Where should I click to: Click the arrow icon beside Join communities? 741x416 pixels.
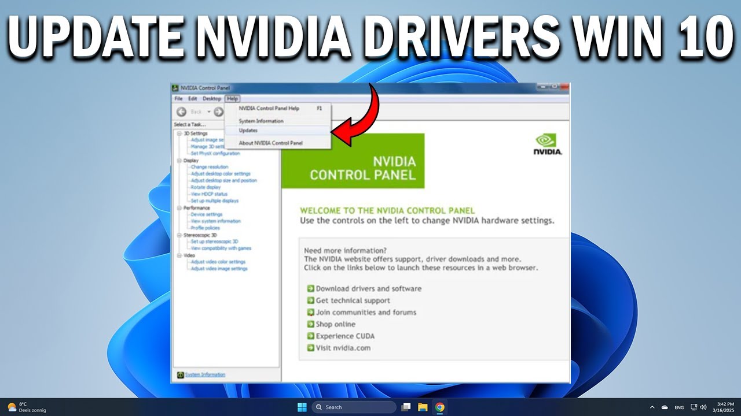(x=310, y=312)
